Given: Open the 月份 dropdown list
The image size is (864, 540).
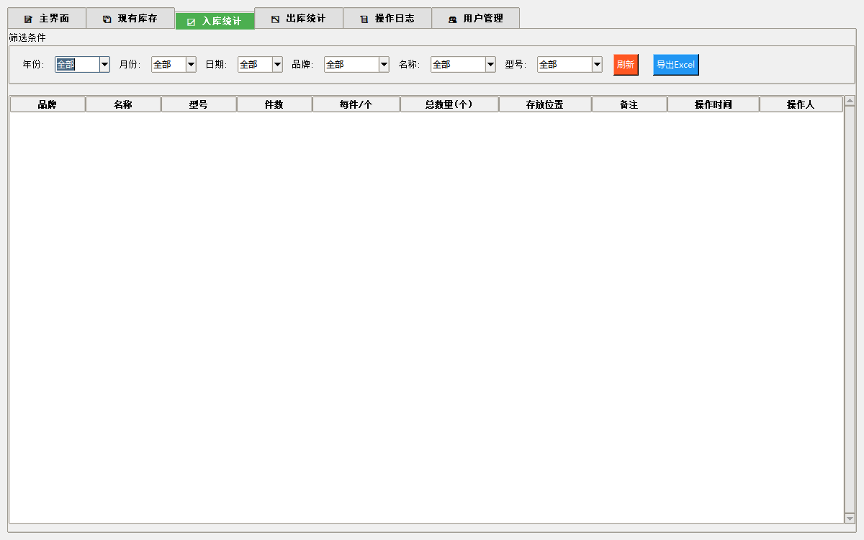Looking at the screenshot, I should click(x=191, y=65).
